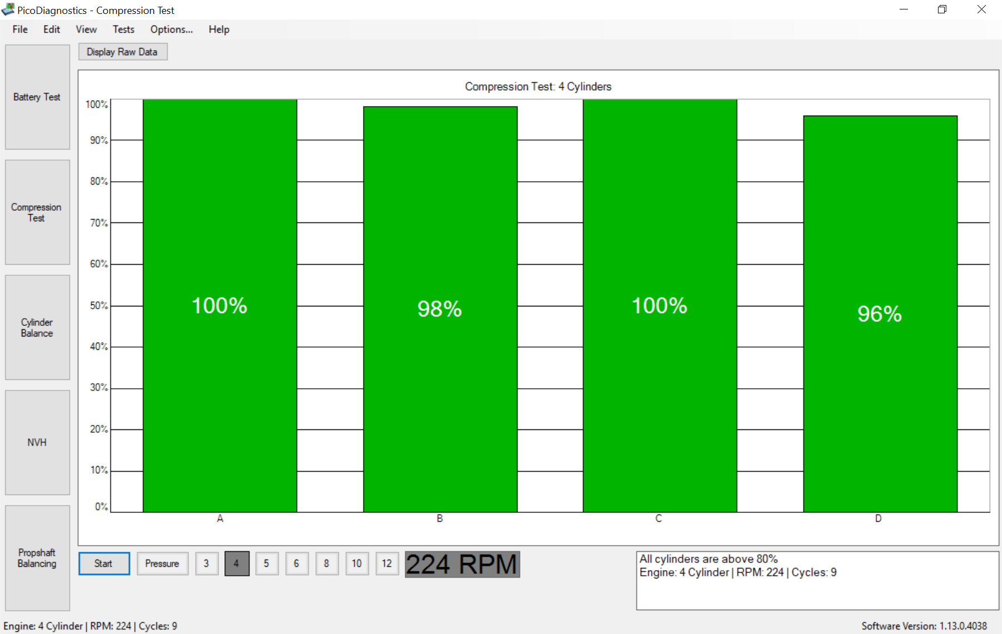This screenshot has height=634, width=1002.
Task: Select 3 cylinders
Action: click(207, 563)
